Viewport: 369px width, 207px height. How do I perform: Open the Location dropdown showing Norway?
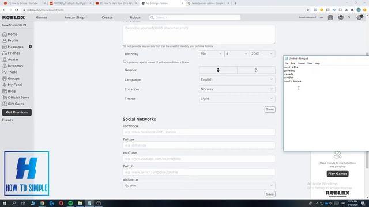point(237,89)
